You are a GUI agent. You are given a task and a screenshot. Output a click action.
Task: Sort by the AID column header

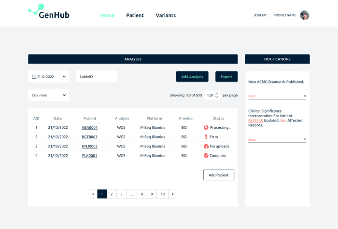point(36,119)
